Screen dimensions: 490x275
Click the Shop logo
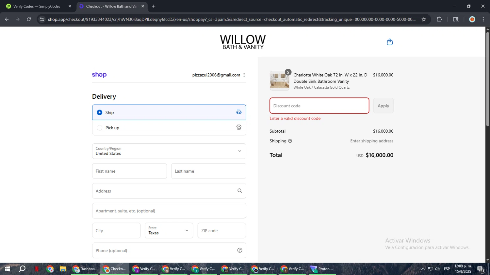click(99, 75)
